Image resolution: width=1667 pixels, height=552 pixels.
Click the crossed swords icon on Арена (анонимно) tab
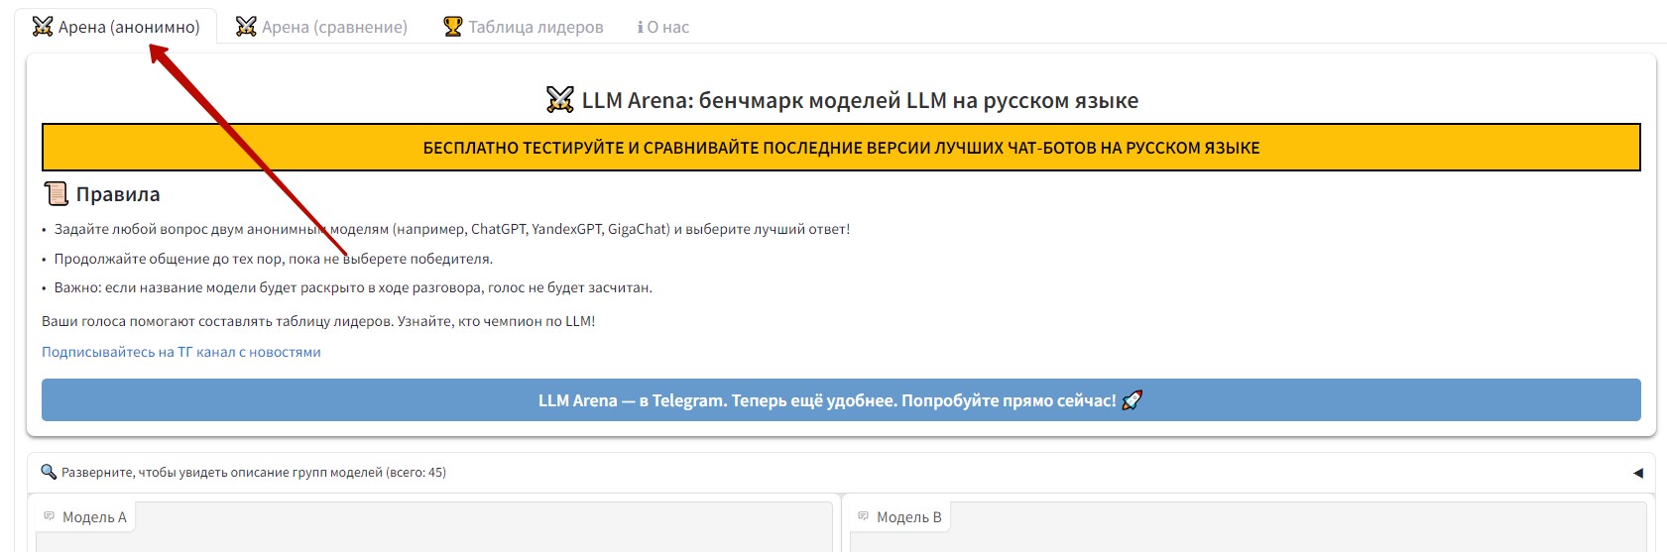click(x=42, y=27)
